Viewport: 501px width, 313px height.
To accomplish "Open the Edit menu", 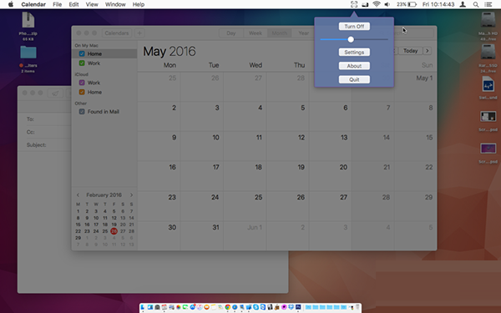I will [73, 4].
